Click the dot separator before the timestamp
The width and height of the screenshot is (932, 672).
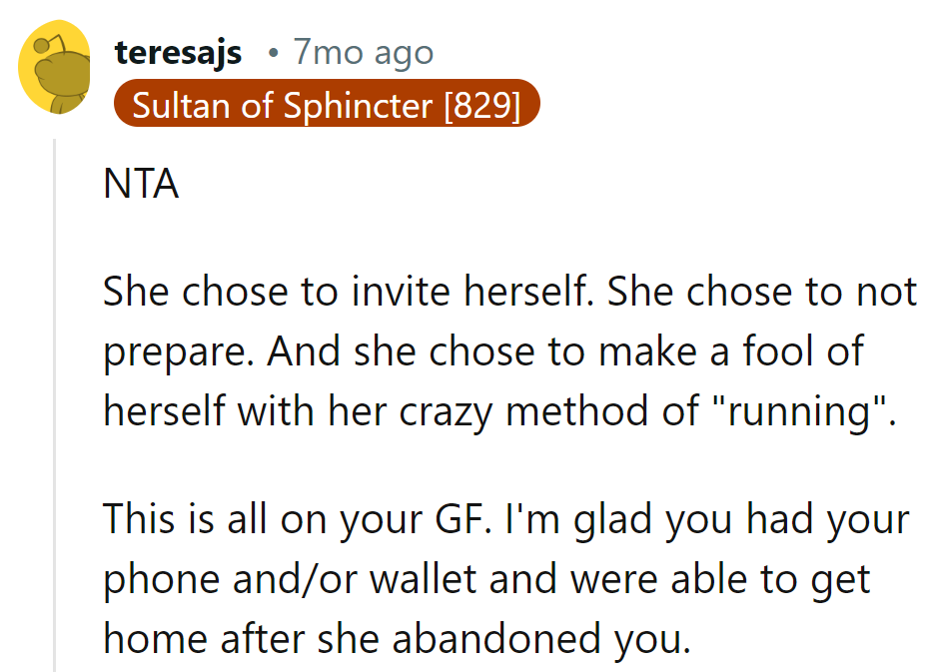(x=273, y=53)
